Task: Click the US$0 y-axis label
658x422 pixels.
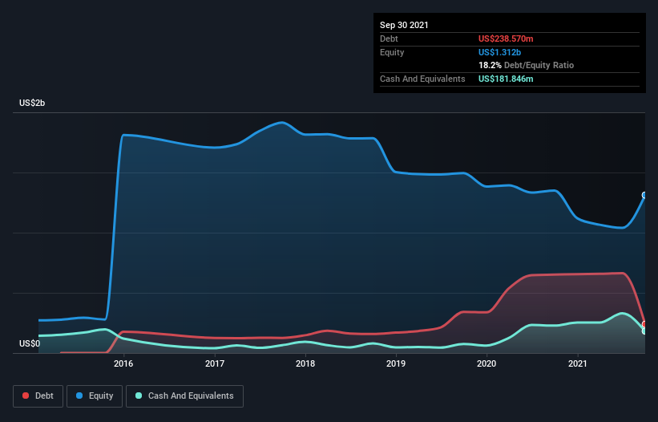Action: point(30,343)
